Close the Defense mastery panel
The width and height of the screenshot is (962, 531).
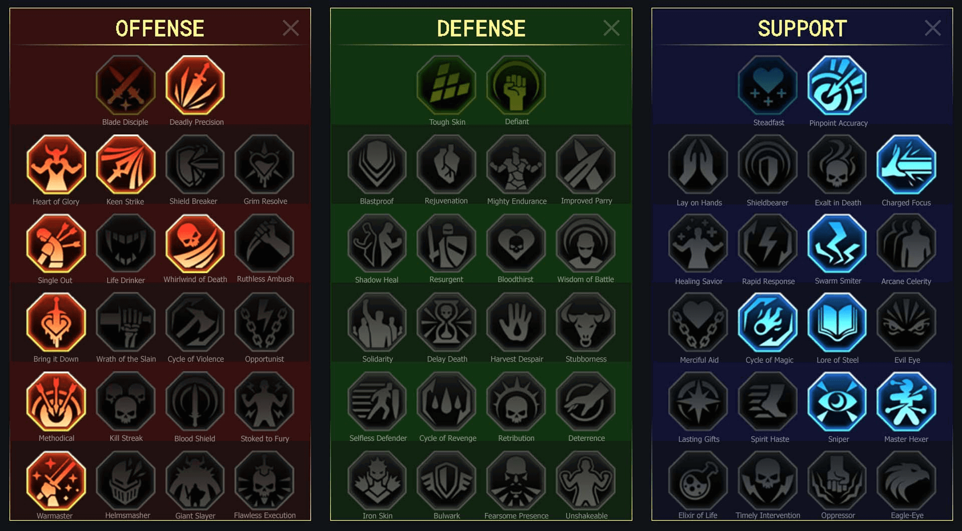[x=611, y=28]
